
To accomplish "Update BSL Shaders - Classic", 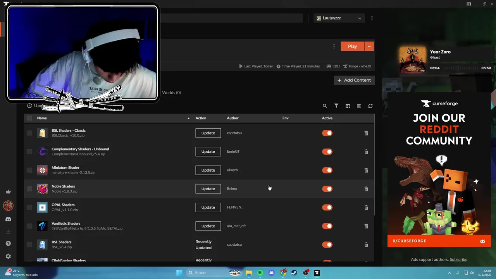I will coord(208,133).
